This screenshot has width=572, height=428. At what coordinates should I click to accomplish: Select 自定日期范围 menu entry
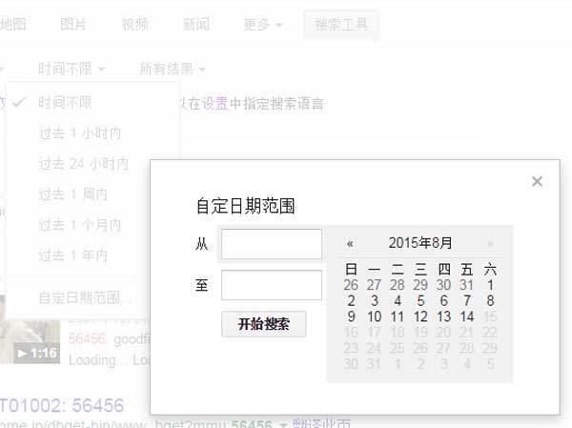[85, 297]
